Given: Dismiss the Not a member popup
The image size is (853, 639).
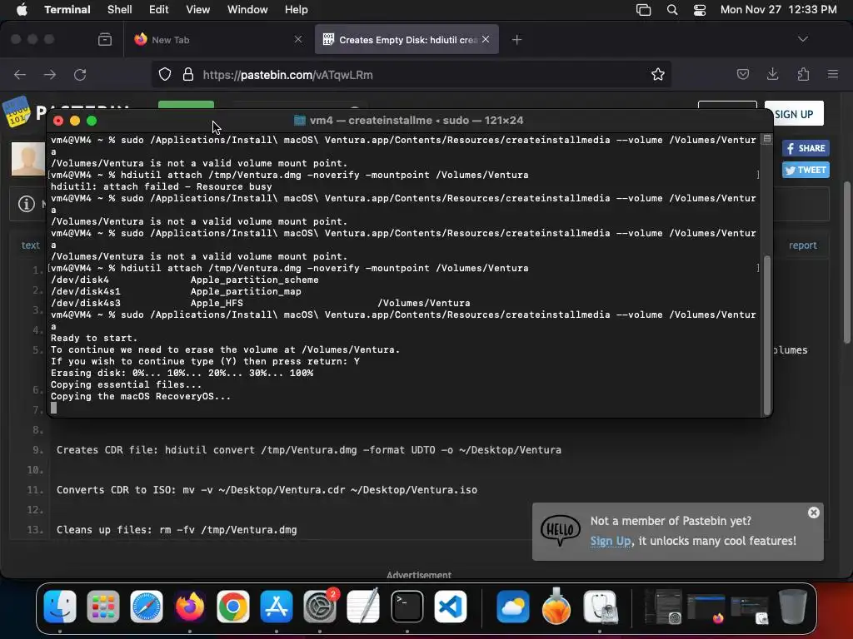Looking at the screenshot, I should (813, 513).
